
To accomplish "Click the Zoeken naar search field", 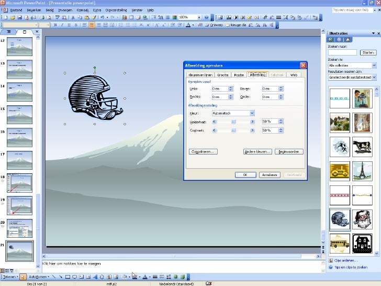I will [342, 52].
